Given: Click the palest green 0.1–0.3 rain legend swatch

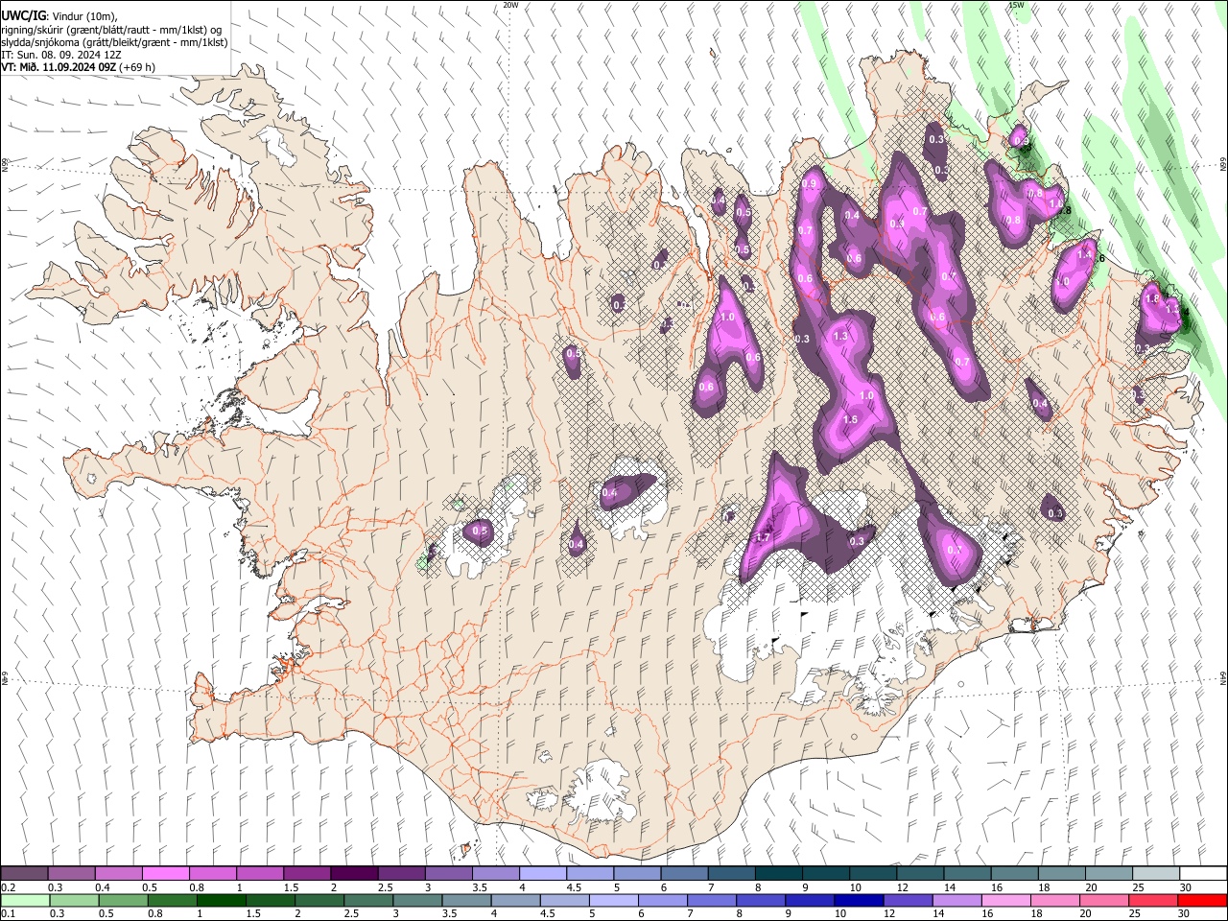Looking at the screenshot, I should (x=24, y=900).
